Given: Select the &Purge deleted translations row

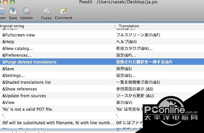Looking at the screenshot, I should pyautogui.click(x=102, y=62).
